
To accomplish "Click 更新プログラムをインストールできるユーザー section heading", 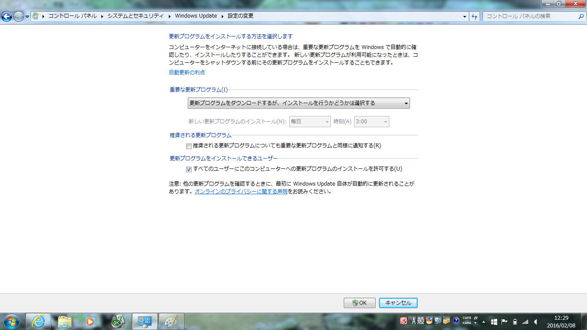I will tap(224, 158).
